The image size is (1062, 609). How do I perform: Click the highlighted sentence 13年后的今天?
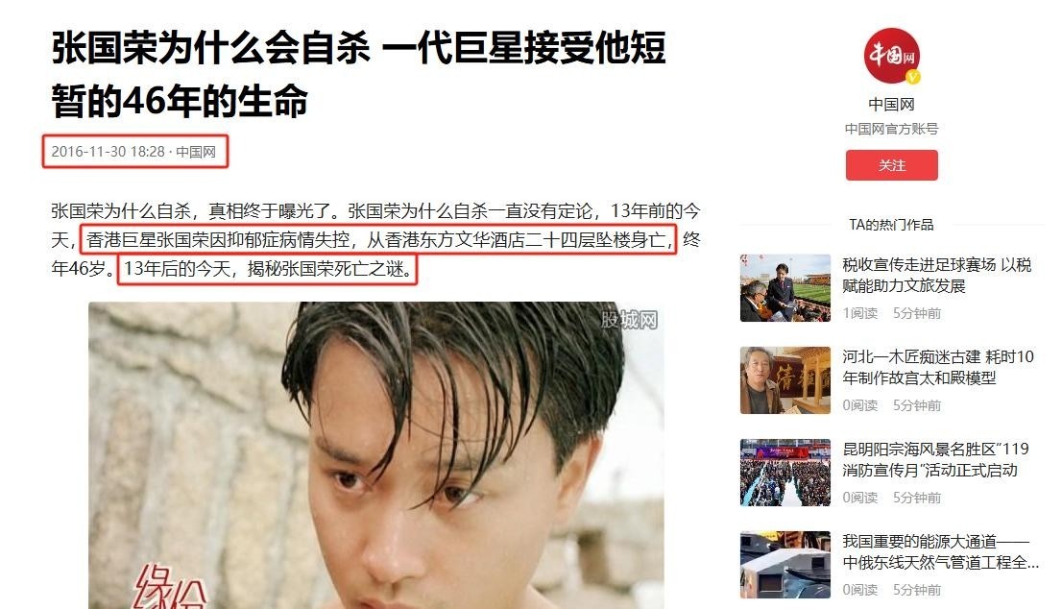(x=268, y=269)
